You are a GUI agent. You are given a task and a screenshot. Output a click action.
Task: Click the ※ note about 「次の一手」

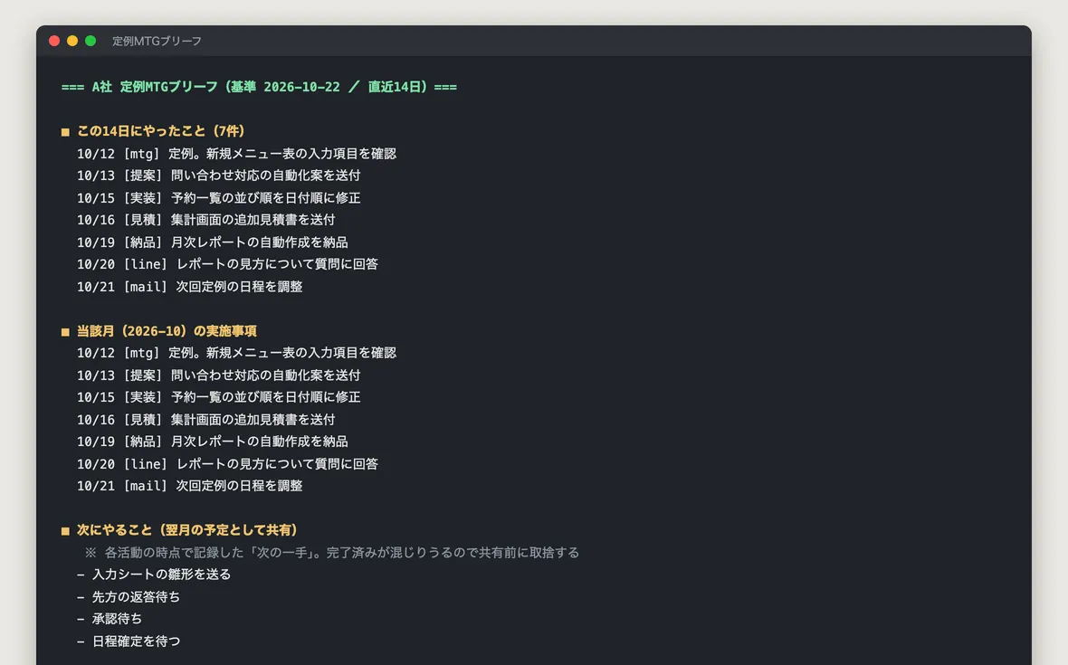[331, 552]
